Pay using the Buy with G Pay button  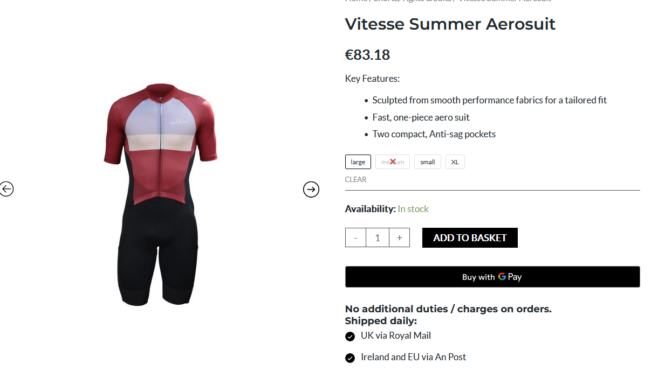[492, 277]
